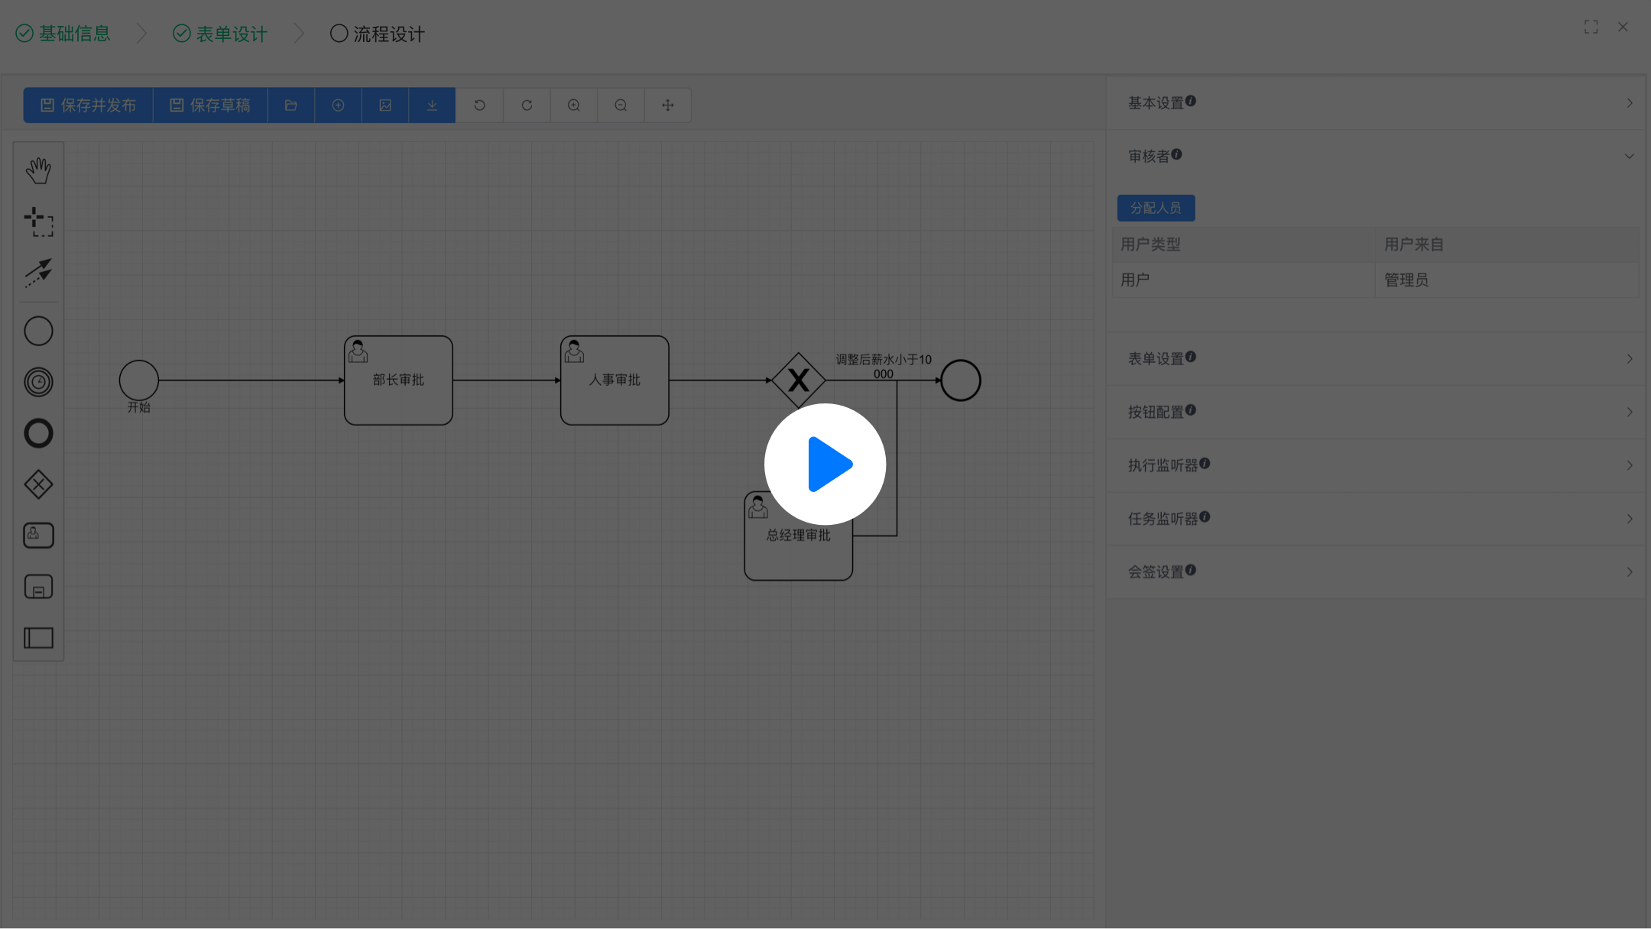Click info icon next to 基本设置
The height and width of the screenshot is (929, 1651).
[x=1191, y=101]
